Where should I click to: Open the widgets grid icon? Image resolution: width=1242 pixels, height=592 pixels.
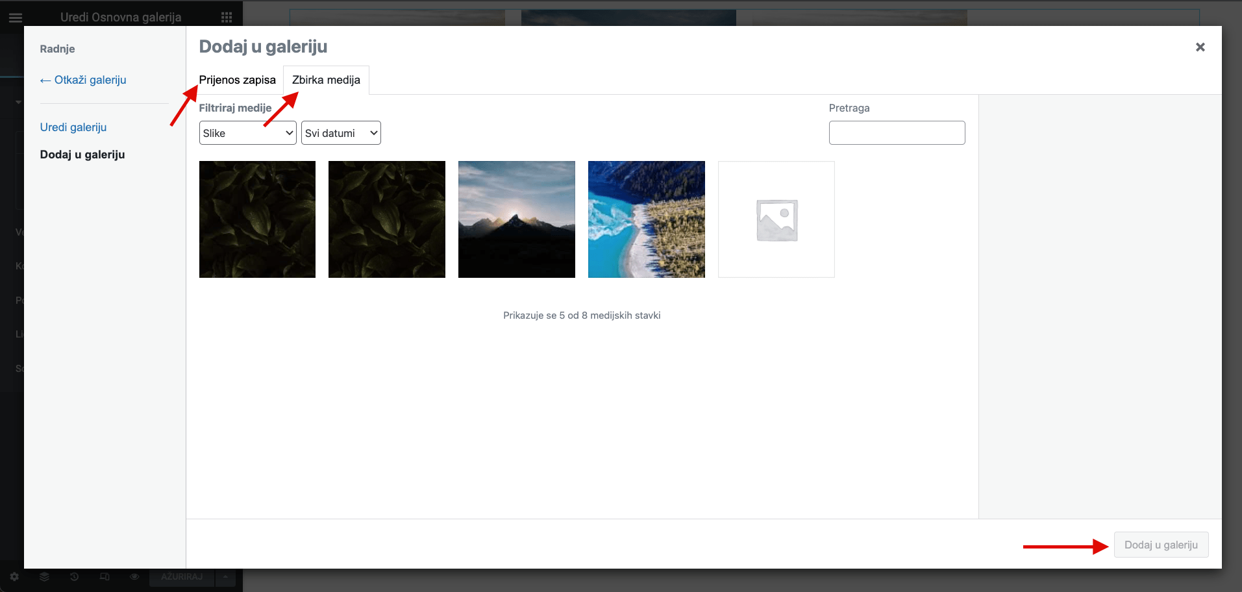click(227, 18)
